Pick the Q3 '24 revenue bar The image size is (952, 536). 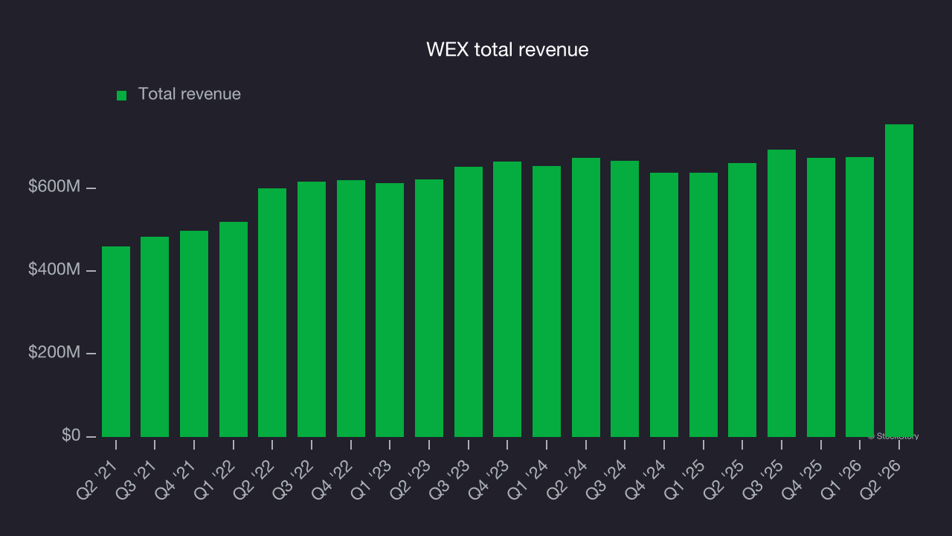coord(625,299)
